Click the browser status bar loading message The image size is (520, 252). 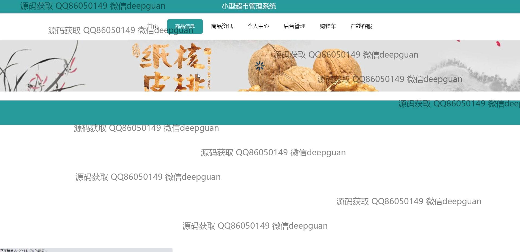[24, 250]
